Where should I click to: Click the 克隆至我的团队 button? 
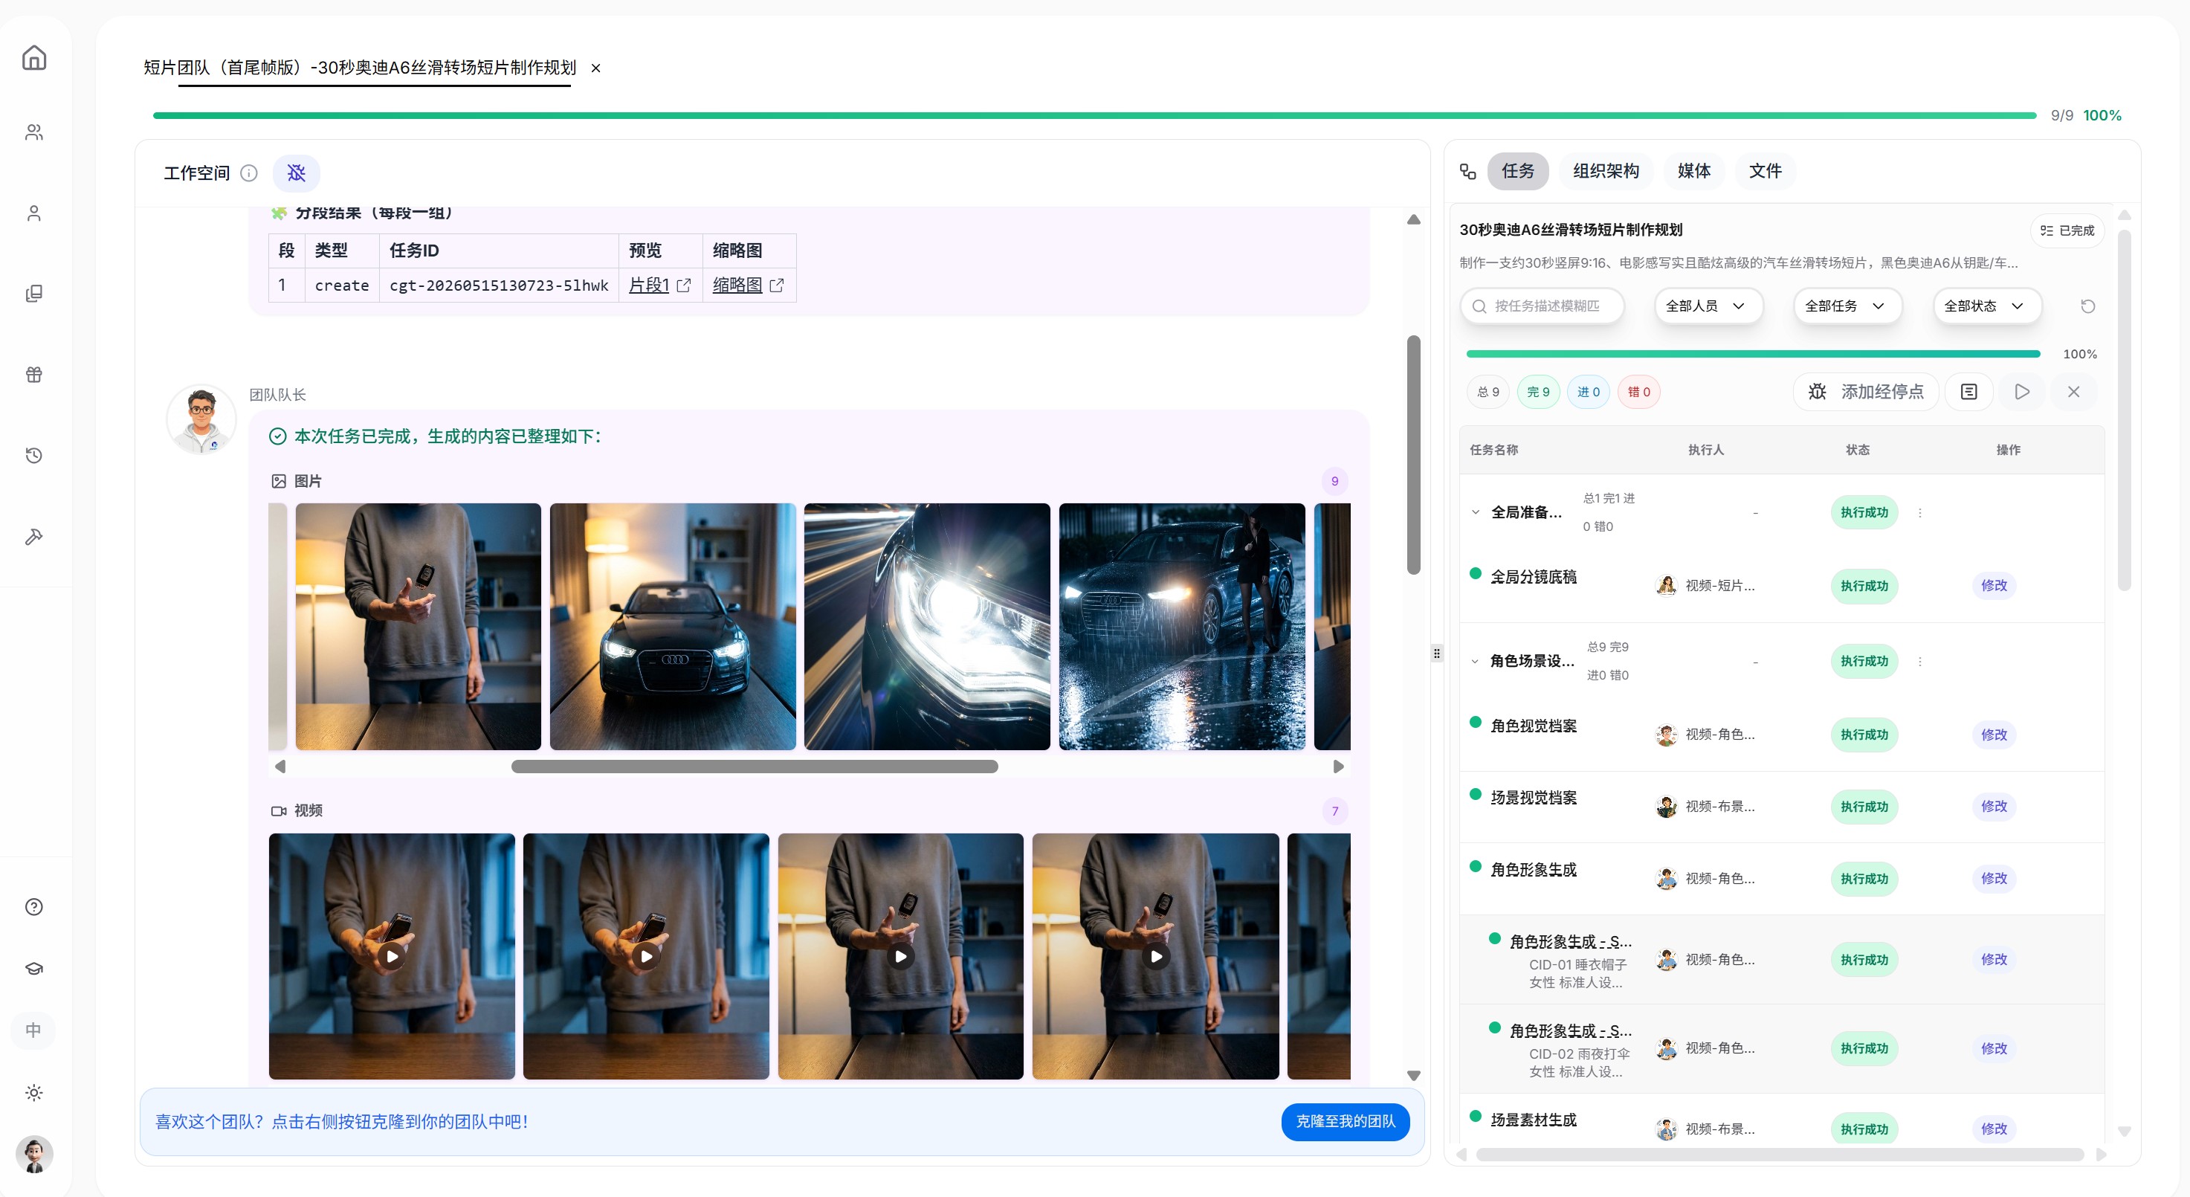1345,1121
